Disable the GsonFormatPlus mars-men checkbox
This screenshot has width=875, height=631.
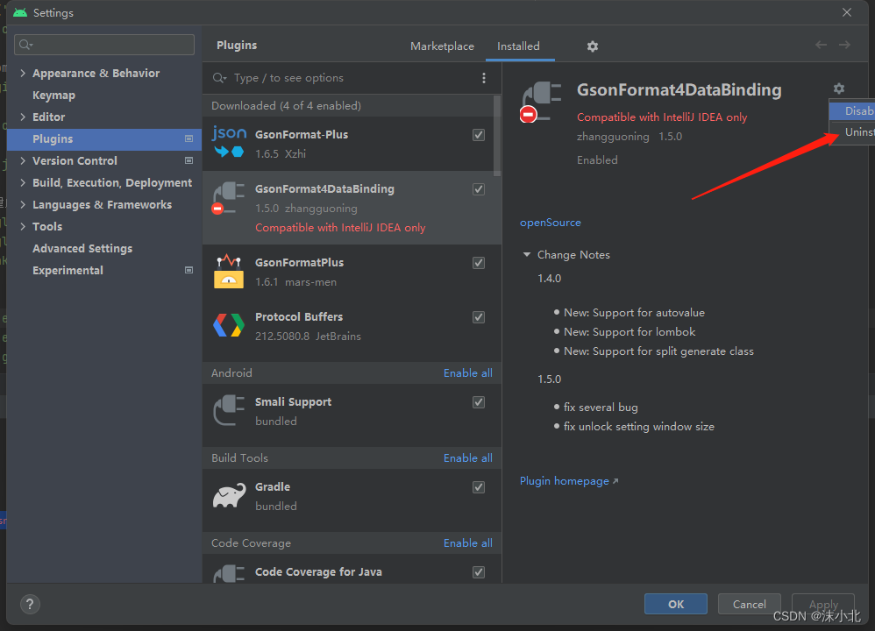pyautogui.click(x=479, y=263)
